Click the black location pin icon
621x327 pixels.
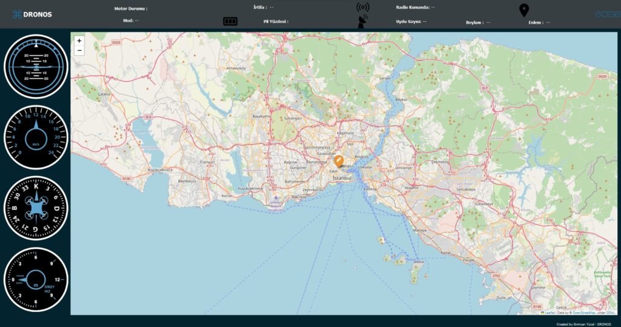click(524, 10)
